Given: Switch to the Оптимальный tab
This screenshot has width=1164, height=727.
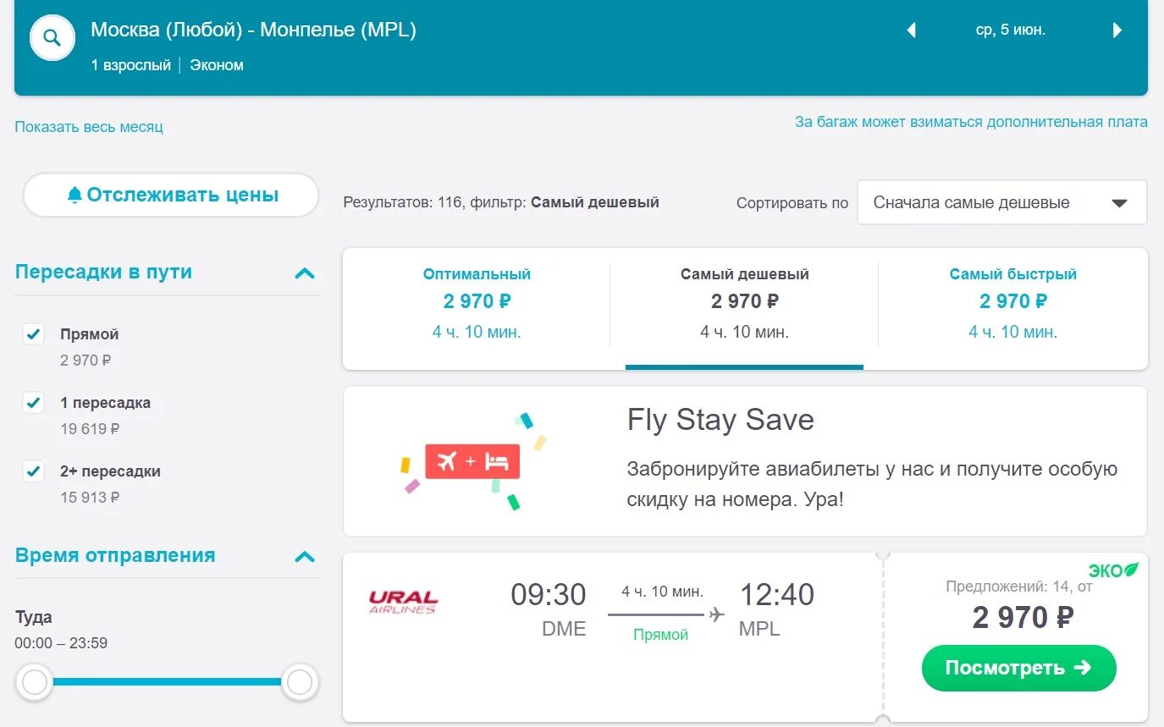Looking at the screenshot, I should pos(477,302).
